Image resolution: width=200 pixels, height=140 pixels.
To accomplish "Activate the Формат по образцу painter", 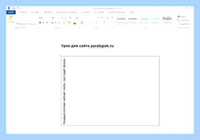I will [26, 24].
